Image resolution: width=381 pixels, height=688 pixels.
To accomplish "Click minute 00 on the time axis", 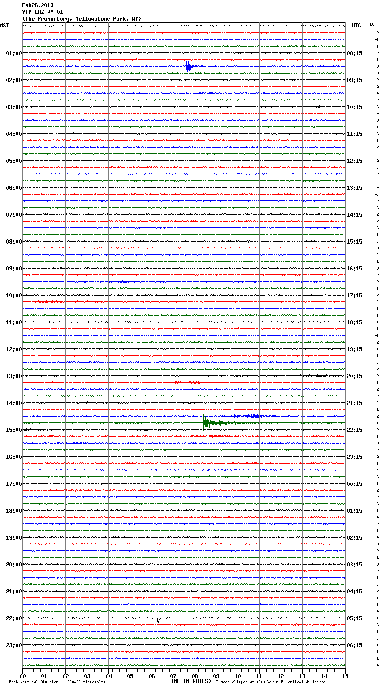I will 22,676.
